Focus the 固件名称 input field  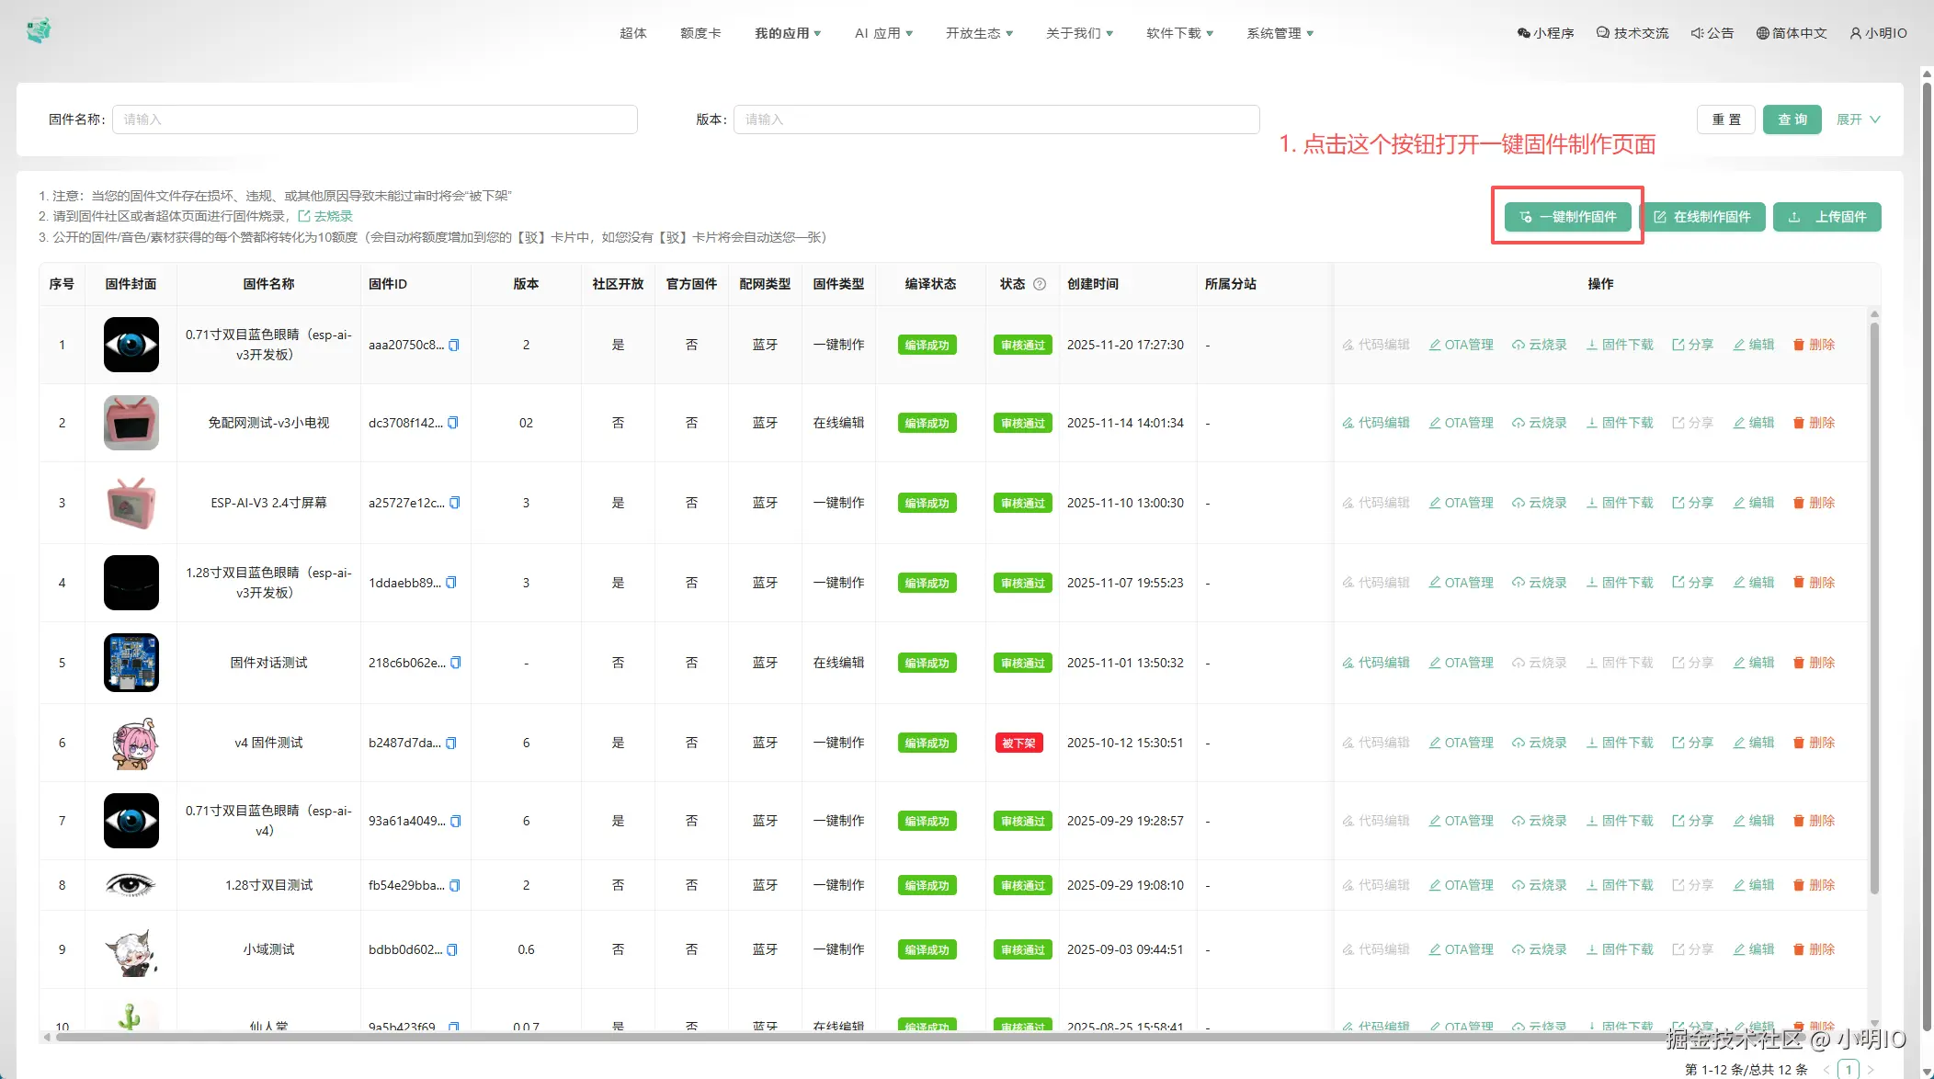click(375, 119)
